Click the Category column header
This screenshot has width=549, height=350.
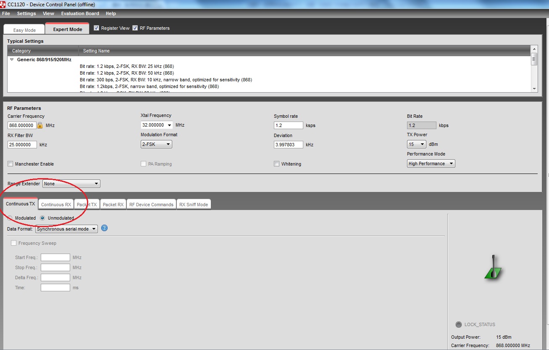pos(43,51)
